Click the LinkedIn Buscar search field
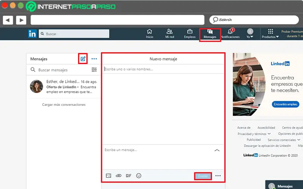The width and height of the screenshot is (303, 189). click(x=74, y=34)
